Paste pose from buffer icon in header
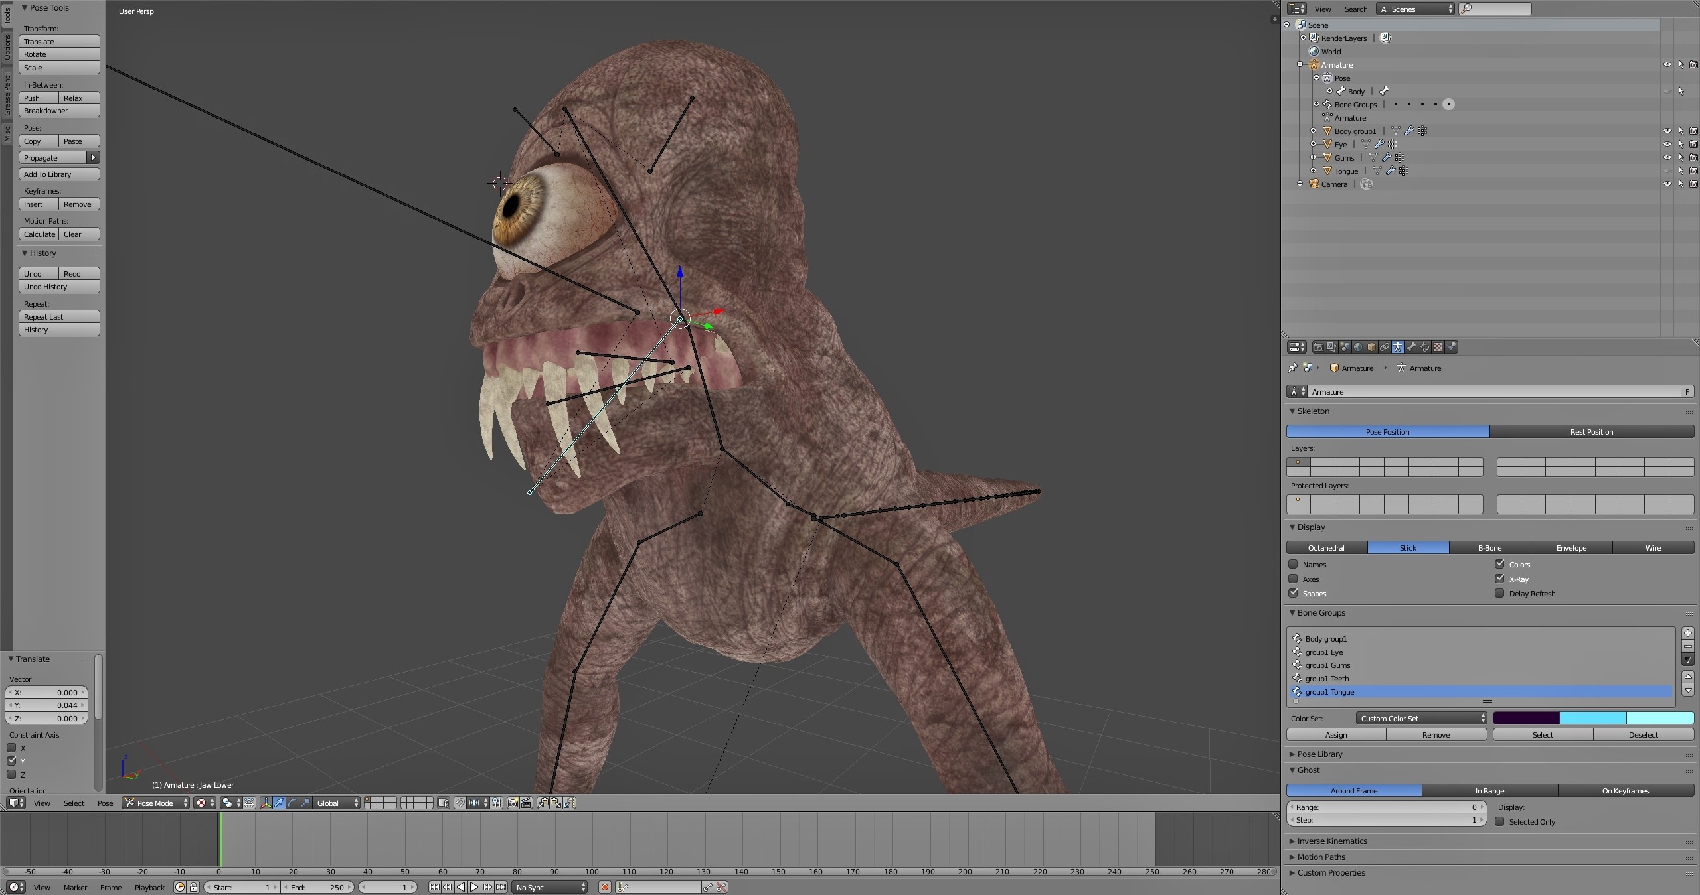 (x=556, y=803)
